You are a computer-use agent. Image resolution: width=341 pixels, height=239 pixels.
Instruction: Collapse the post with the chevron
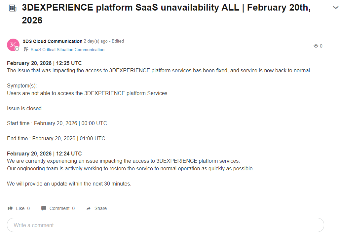(335, 7)
